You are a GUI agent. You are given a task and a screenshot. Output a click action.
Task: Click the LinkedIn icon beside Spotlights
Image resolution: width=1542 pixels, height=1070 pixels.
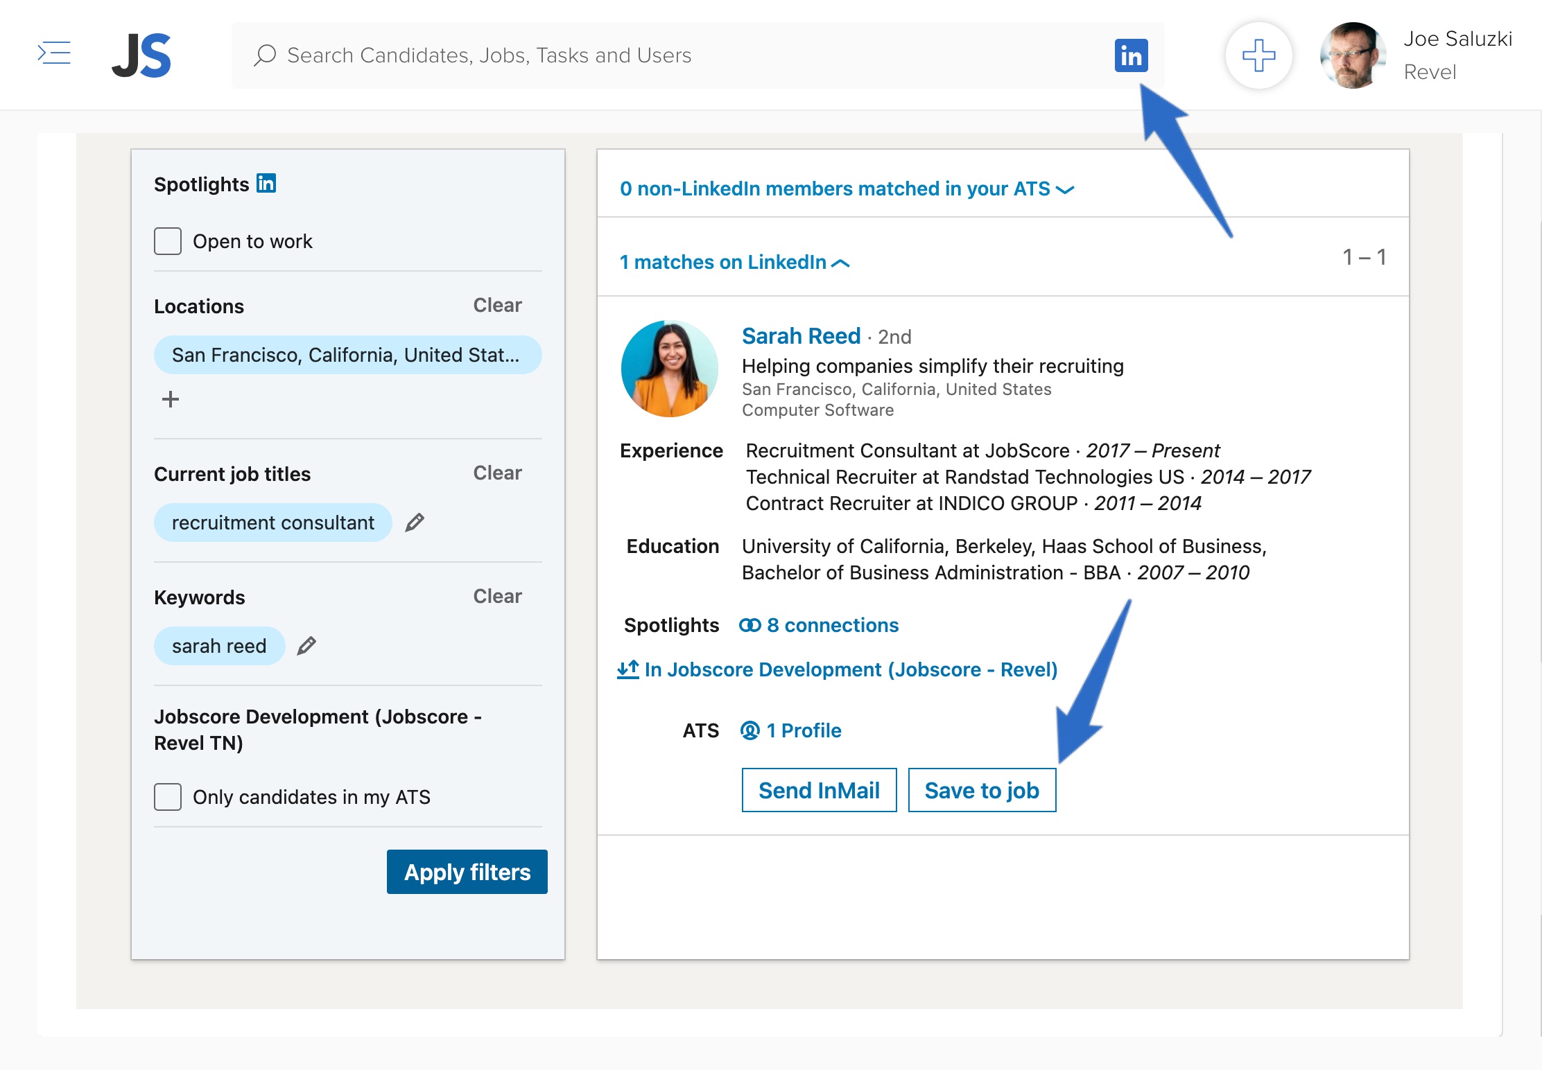tap(266, 183)
